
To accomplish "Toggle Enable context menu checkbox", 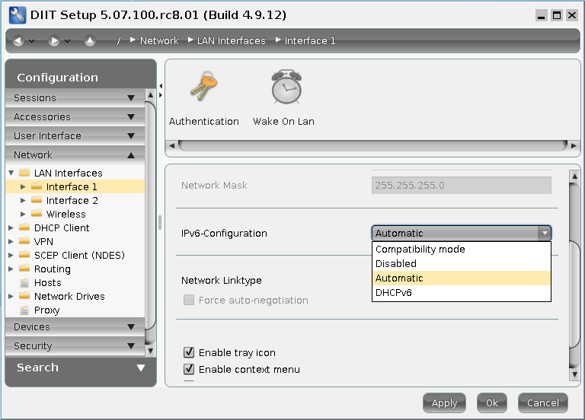I will coord(189,369).
